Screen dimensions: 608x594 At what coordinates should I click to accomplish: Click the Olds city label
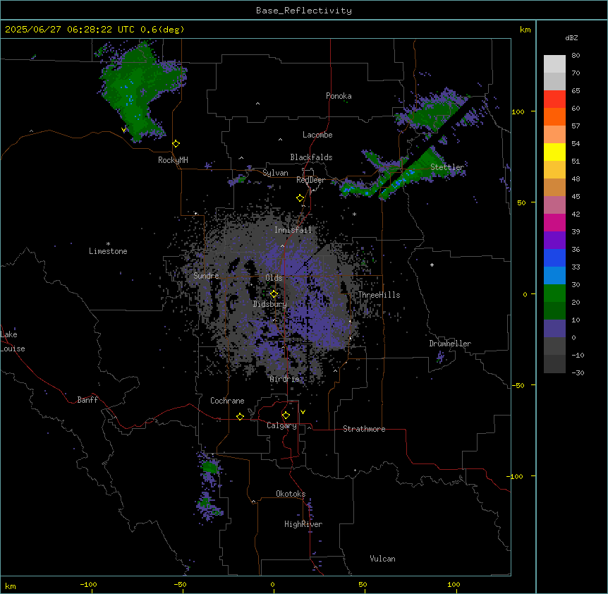[274, 278]
